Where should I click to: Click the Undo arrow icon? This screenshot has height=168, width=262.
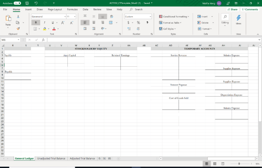[x=36, y=3]
